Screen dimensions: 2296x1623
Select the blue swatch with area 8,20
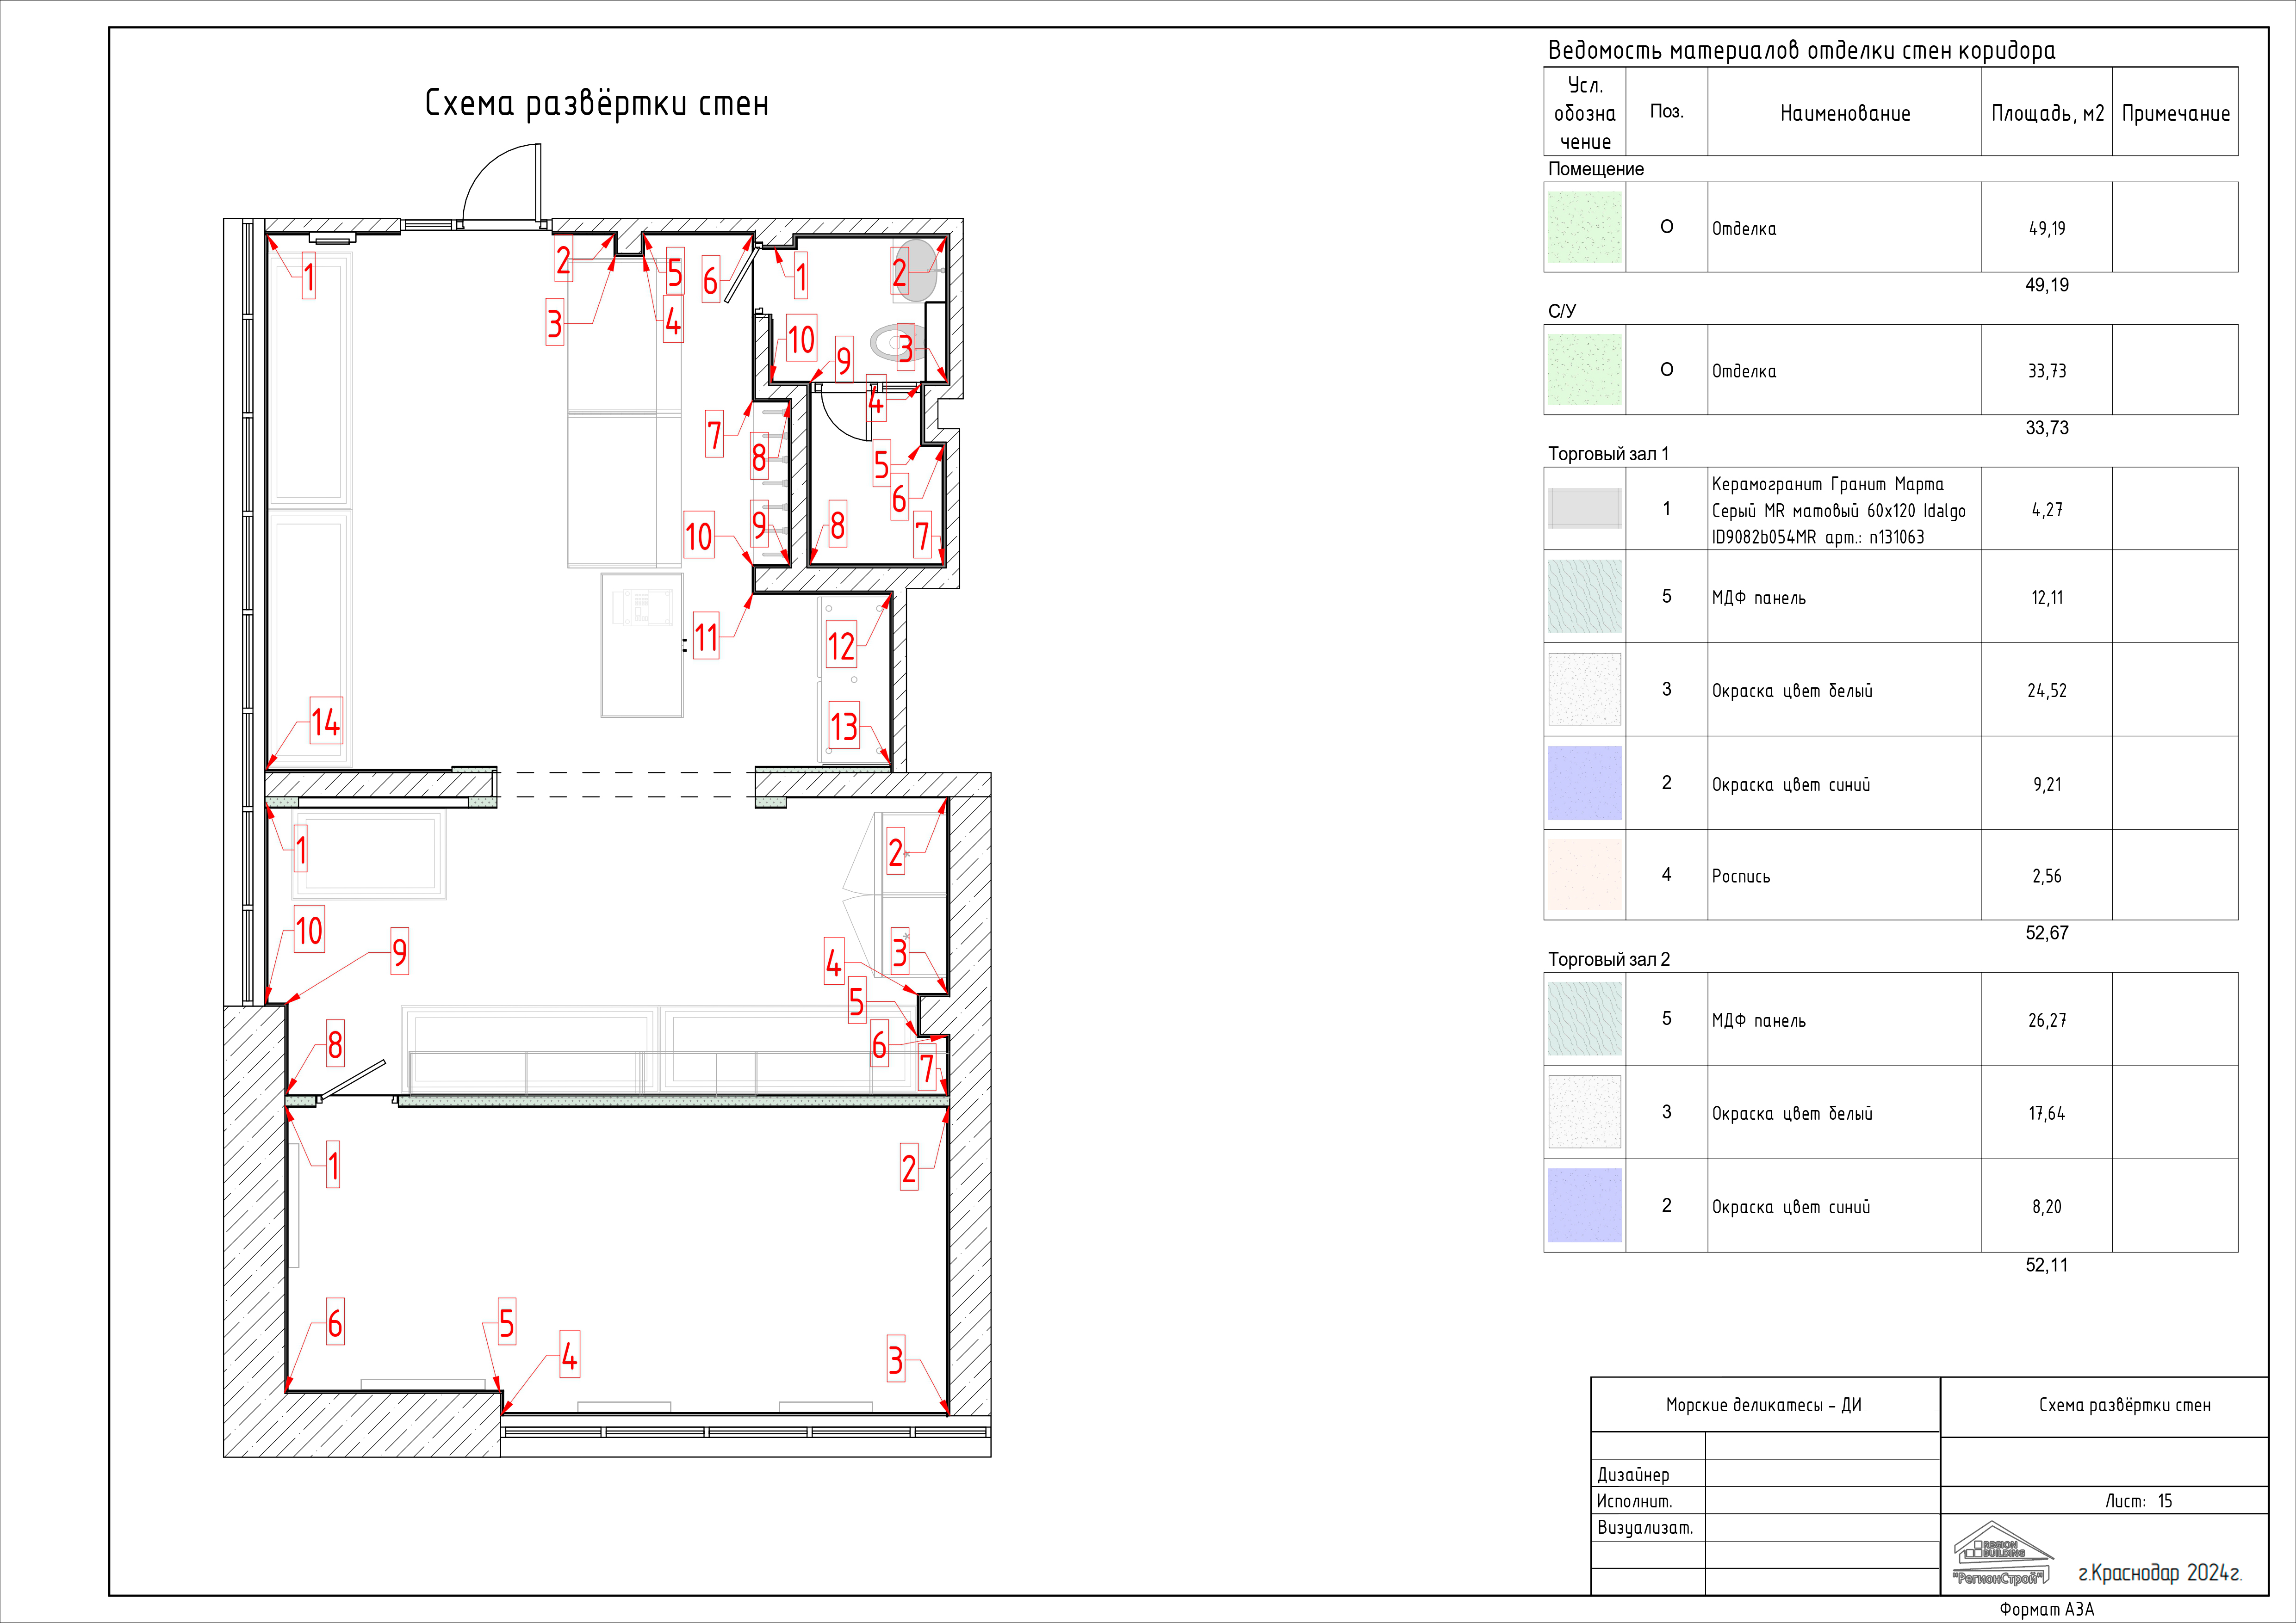coord(1584,1205)
